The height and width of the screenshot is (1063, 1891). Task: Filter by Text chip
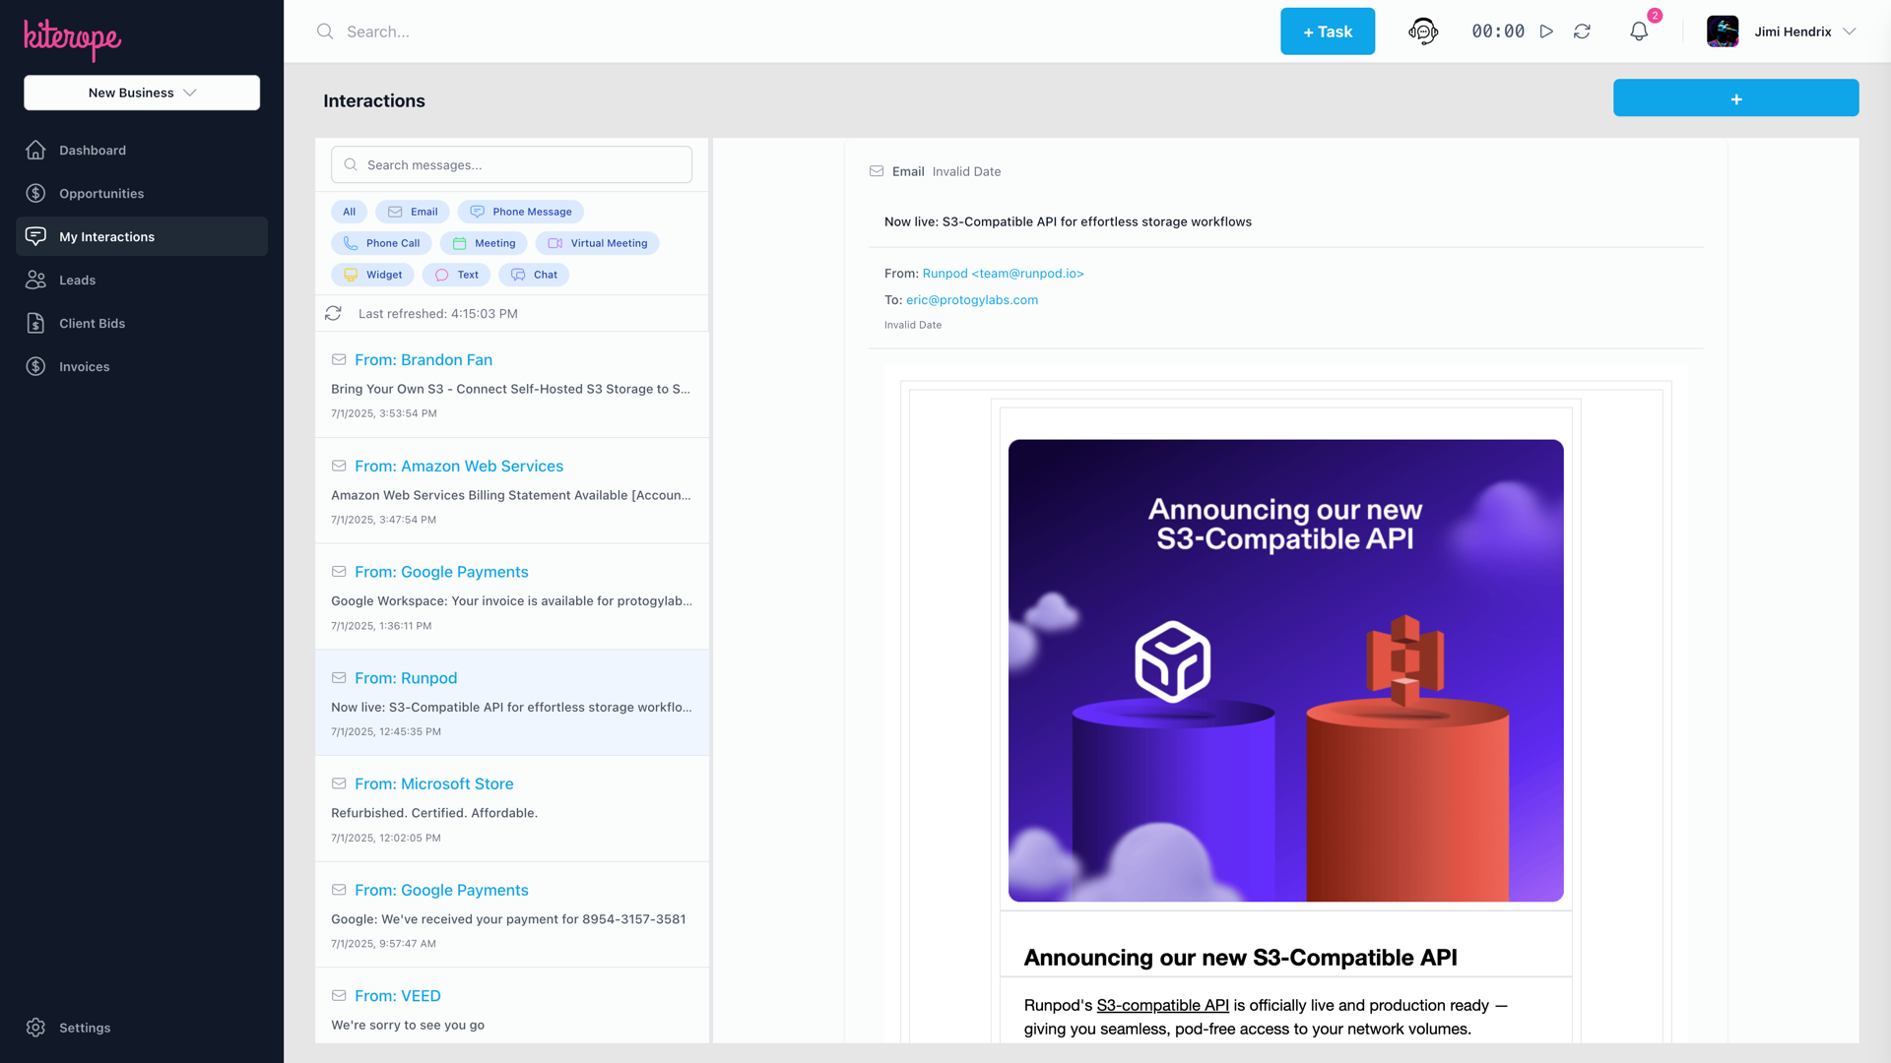coord(456,275)
